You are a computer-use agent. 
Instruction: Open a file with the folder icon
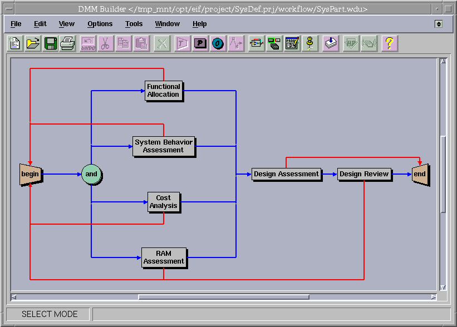point(33,43)
